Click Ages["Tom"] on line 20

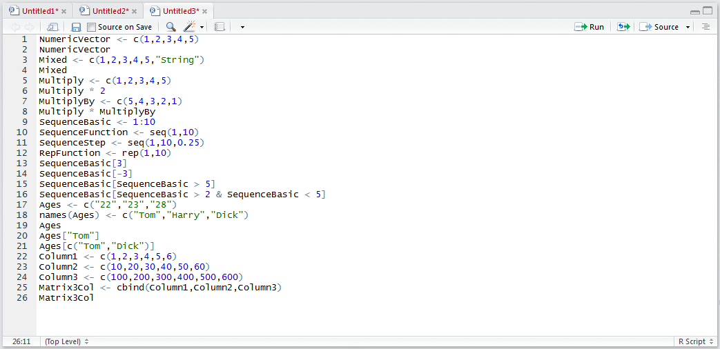pos(69,235)
